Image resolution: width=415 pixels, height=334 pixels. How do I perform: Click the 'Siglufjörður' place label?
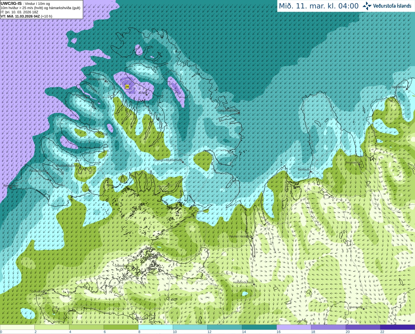click(x=398, y=87)
